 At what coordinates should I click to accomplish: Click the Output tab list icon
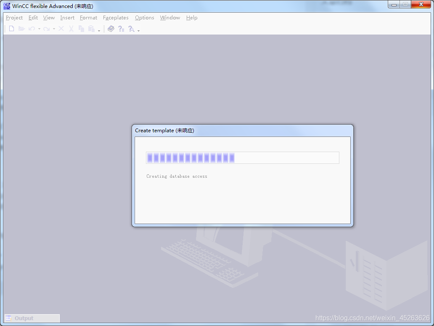[x=8, y=318]
